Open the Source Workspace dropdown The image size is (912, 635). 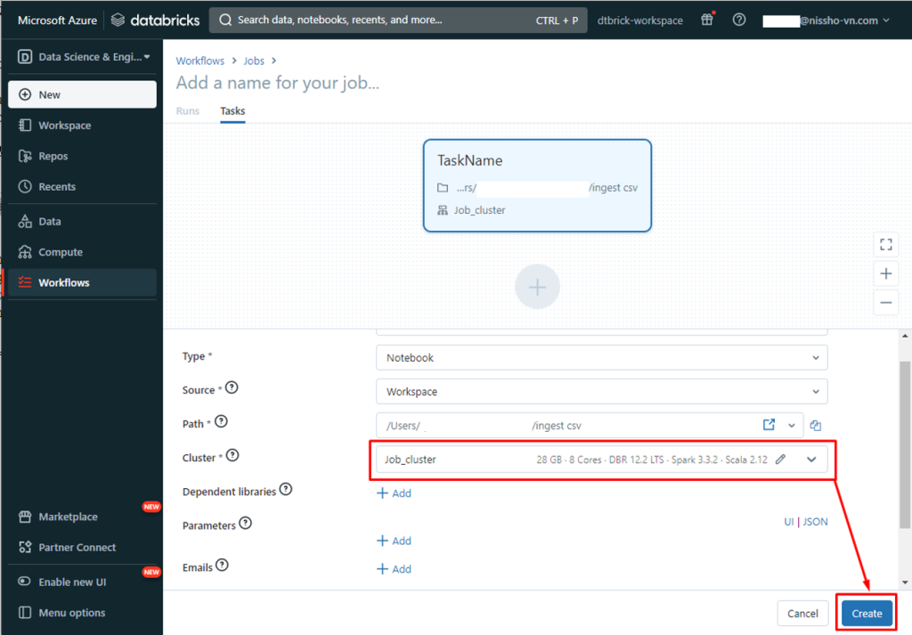click(601, 391)
